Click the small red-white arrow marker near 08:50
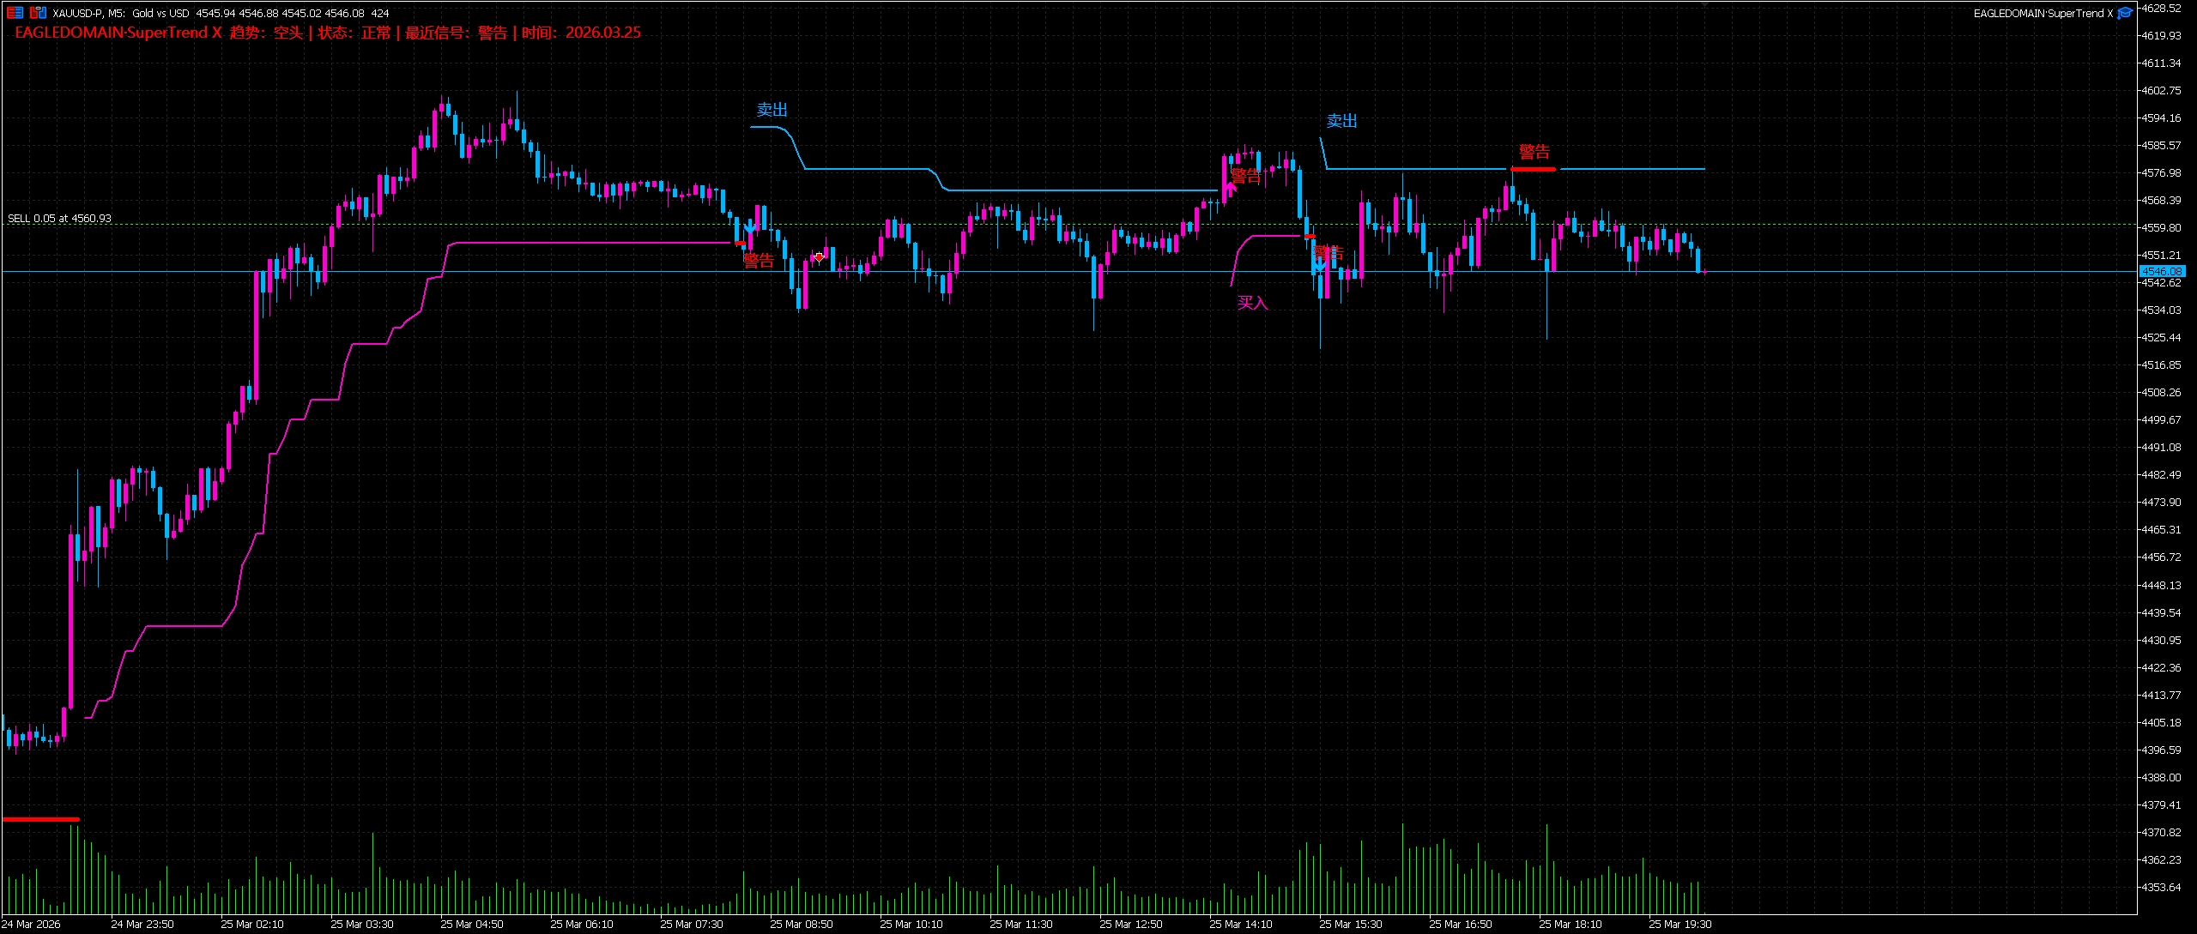 coord(820,256)
